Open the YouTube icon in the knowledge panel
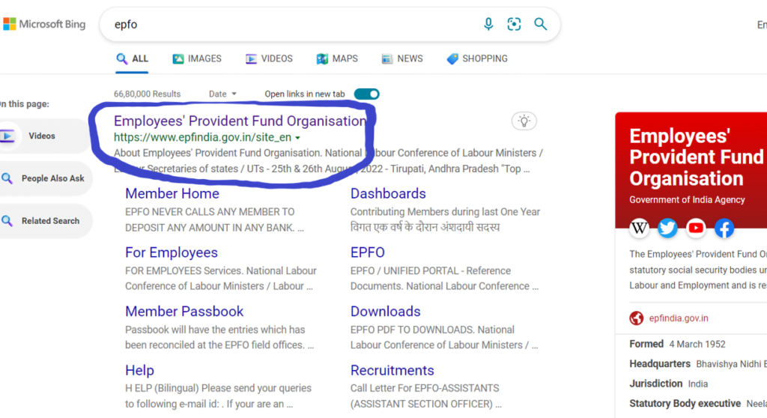This screenshot has width=767, height=418. [x=696, y=228]
